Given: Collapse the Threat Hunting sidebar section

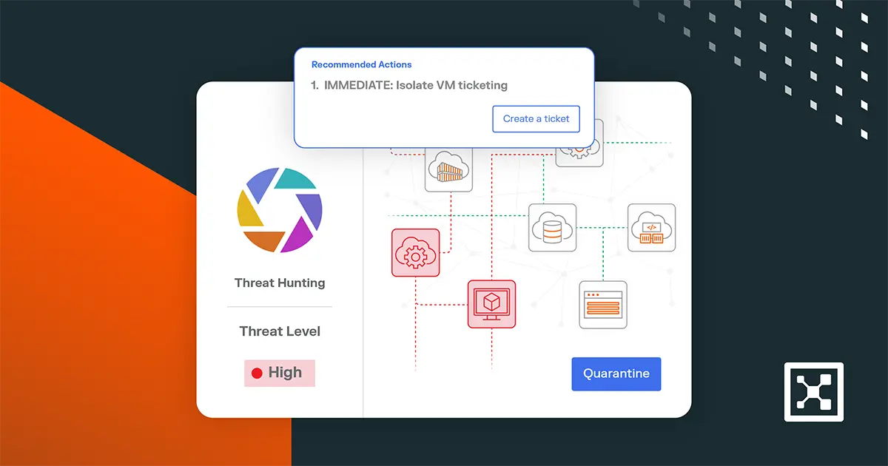Looking at the screenshot, I should tap(279, 283).
